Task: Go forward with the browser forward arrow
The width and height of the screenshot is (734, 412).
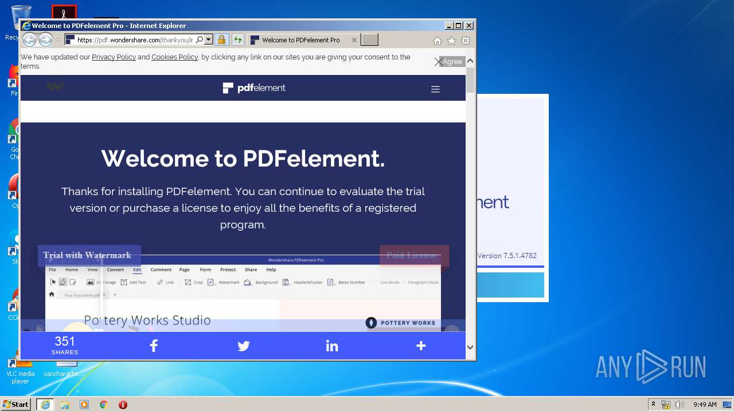Action: point(45,39)
